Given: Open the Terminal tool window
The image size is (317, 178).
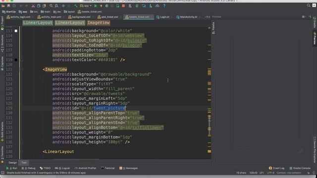Looking at the screenshot, I should [x=107, y=168].
